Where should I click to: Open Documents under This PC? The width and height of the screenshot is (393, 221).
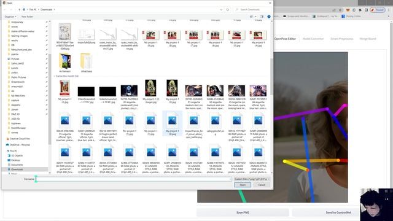tap(15, 165)
